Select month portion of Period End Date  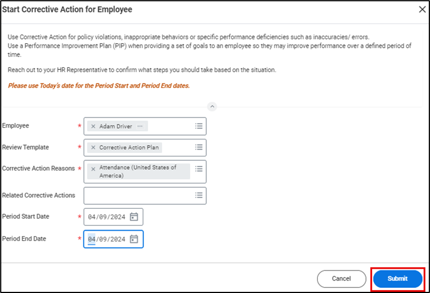(x=91, y=239)
